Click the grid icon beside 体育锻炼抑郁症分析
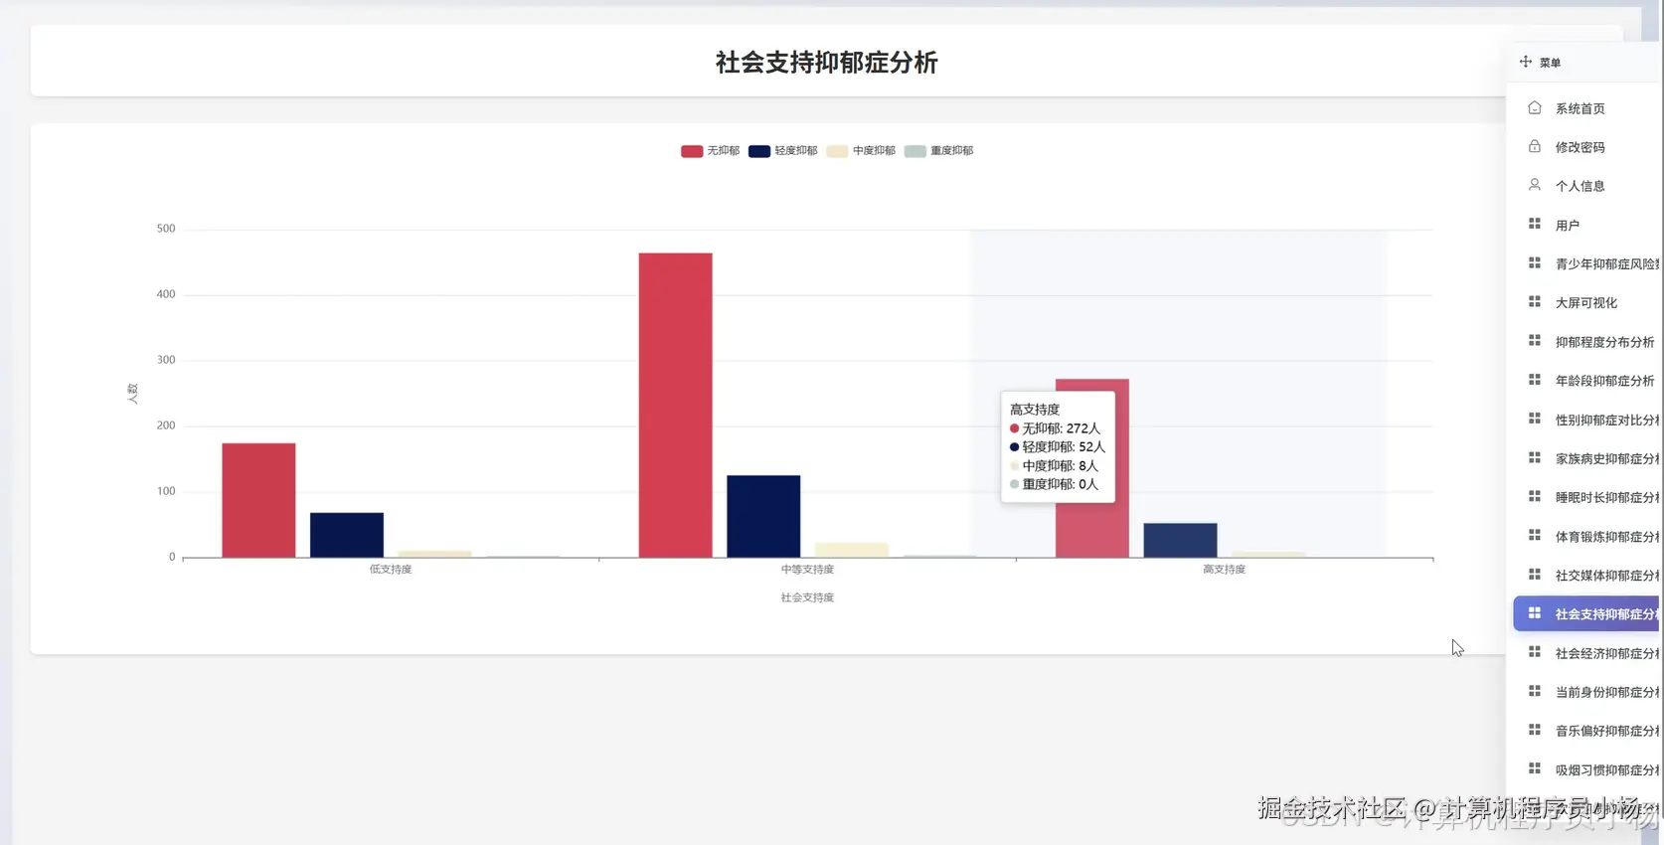Viewport: 1664px width, 845px height. pyautogui.click(x=1535, y=536)
